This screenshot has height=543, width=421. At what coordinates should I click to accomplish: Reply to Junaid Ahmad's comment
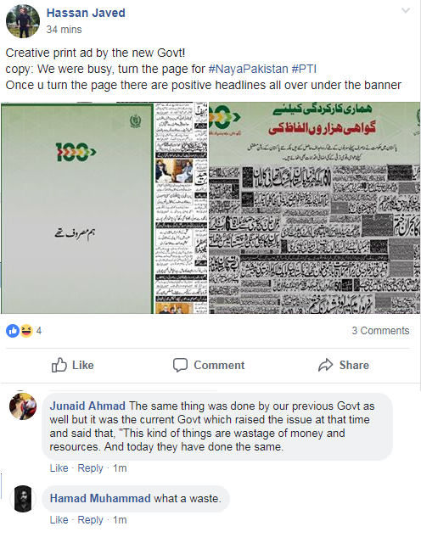(91, 468)
